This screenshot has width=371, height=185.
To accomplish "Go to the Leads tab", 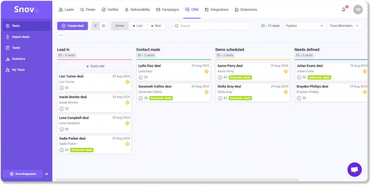I will point(66,10).
